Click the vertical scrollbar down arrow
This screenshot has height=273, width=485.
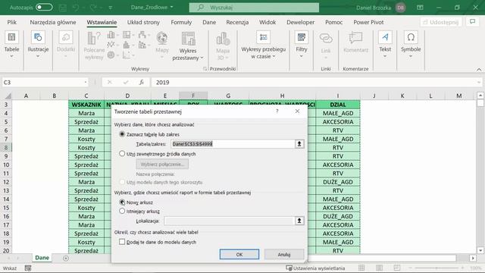click(x=480, y=250)
